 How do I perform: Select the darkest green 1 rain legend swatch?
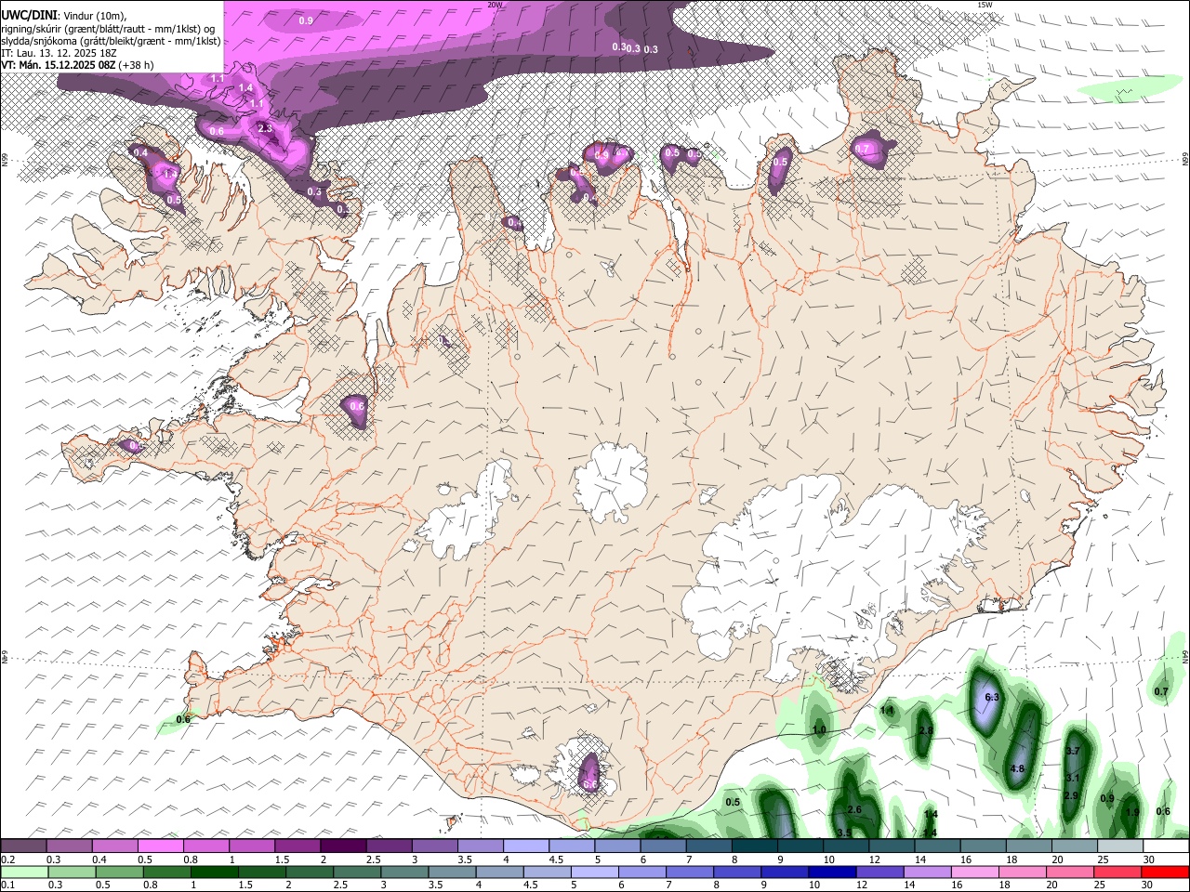point(214,872)
